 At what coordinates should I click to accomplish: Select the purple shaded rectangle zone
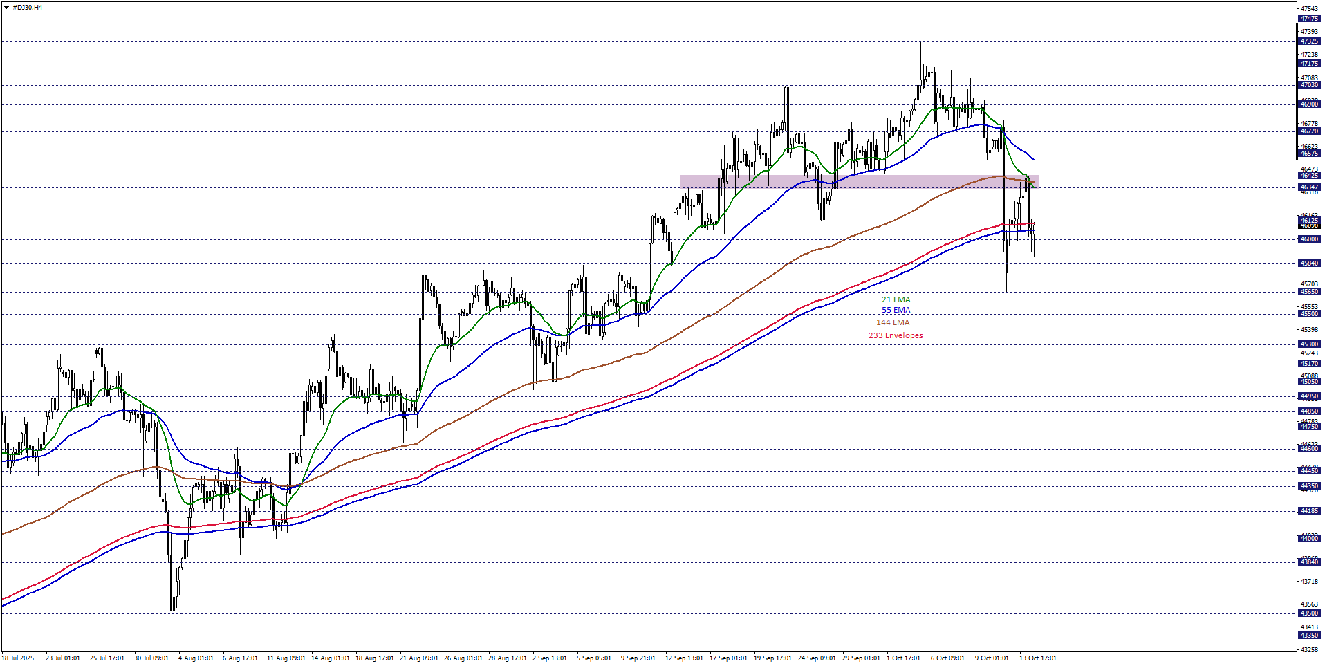tap(859, 182)
